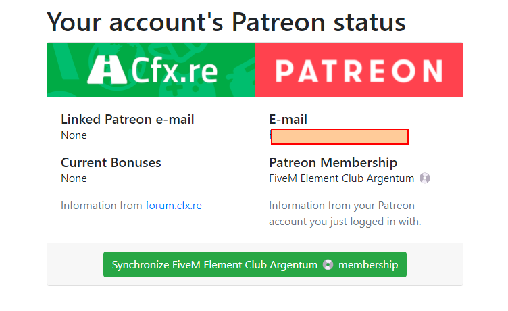Click "None" under Linked Patreon e-mail

[x=74, y=135]
